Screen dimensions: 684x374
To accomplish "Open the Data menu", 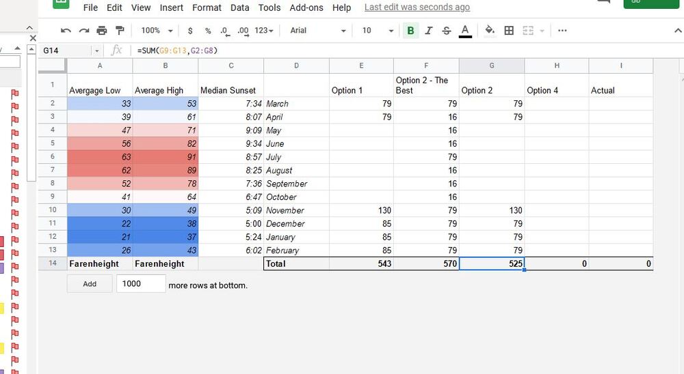I will (x=240, y=8).
